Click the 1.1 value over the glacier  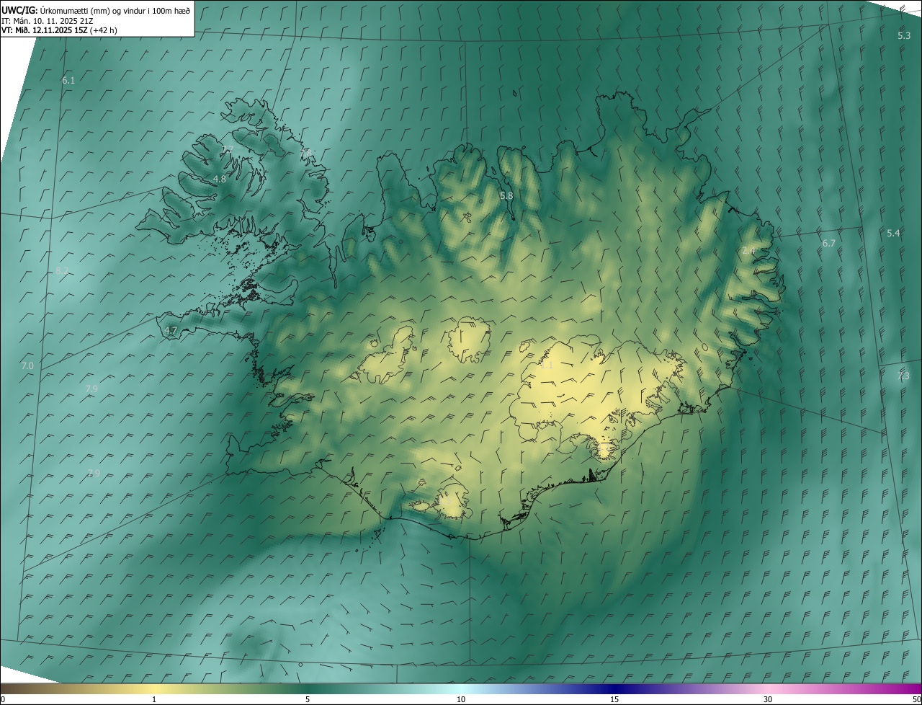click(547, 365)
